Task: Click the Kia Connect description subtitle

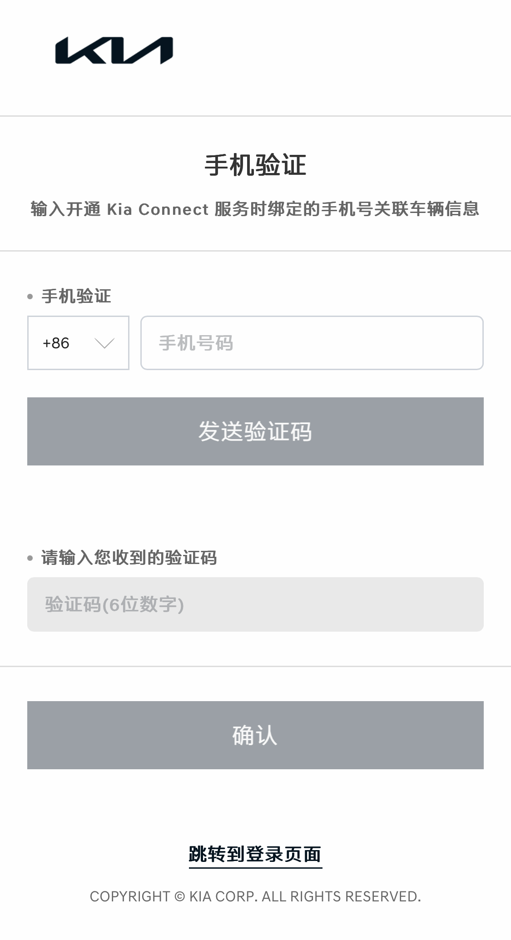Action: click(x=255, y=209)
